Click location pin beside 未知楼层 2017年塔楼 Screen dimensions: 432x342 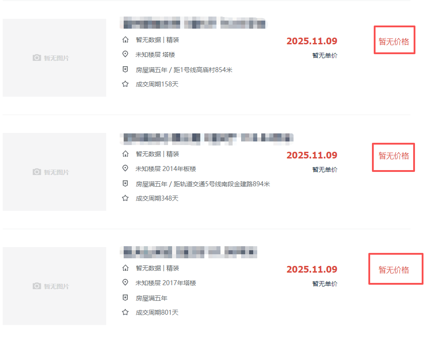[x=125, y=282]
